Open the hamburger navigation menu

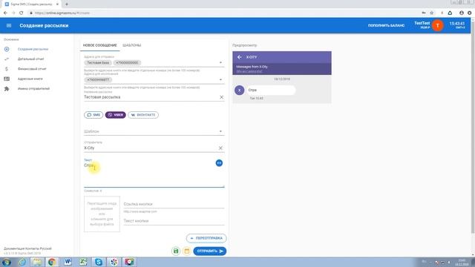pyautogui.click(x=9, y=26)
